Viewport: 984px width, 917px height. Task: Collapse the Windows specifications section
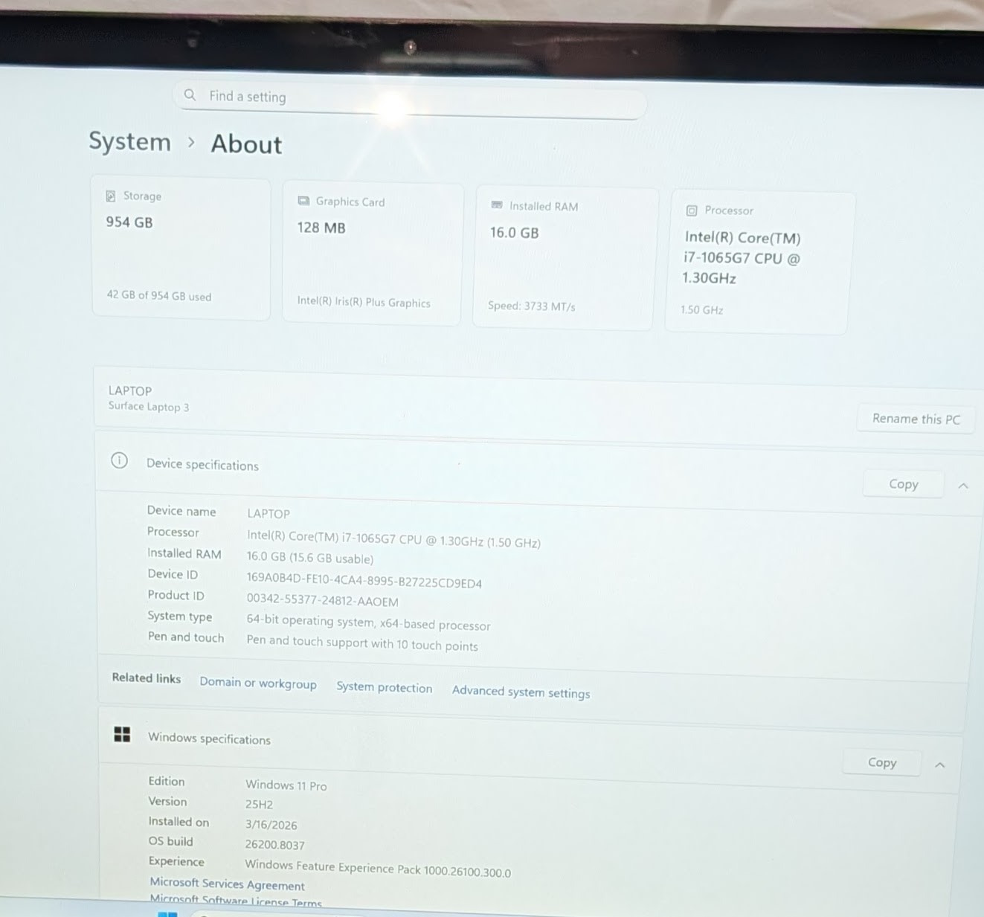[x=940, y=765]
